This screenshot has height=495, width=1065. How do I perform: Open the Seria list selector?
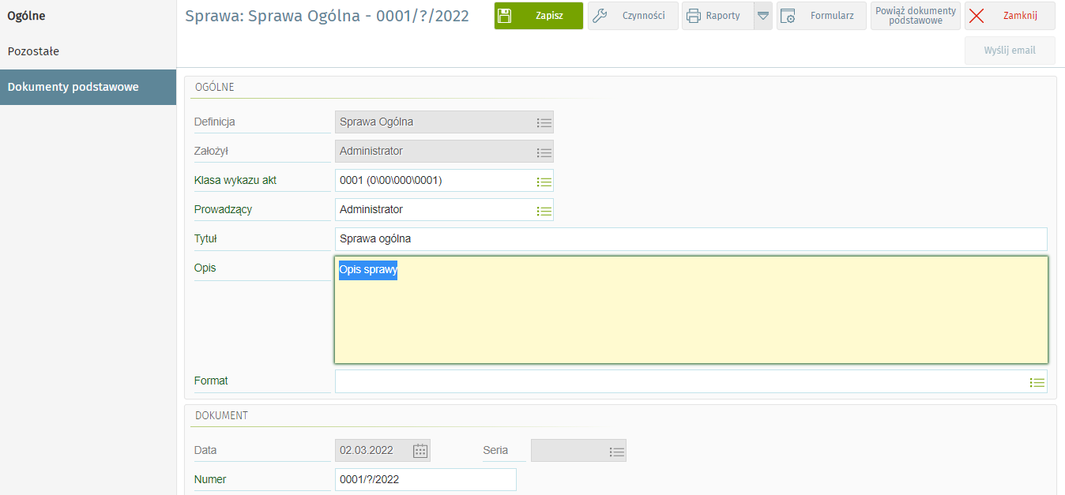[617, 452]
